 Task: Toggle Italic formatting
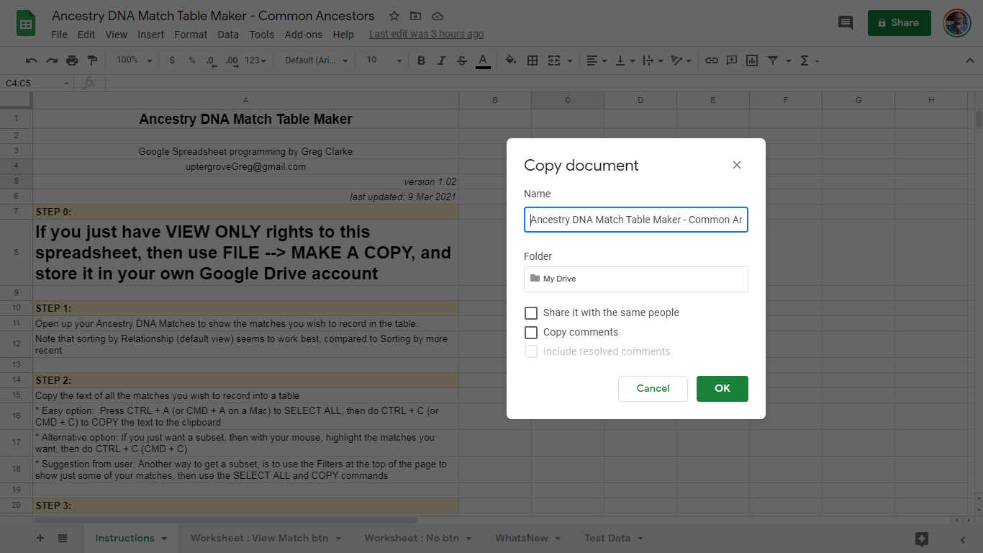point(442,60)
